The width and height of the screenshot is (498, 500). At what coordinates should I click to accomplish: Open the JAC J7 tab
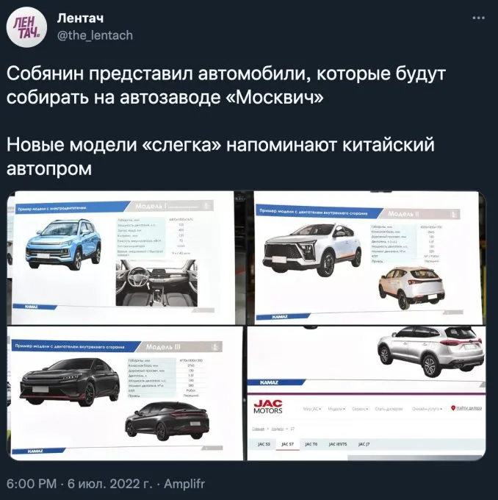(364, 444)
